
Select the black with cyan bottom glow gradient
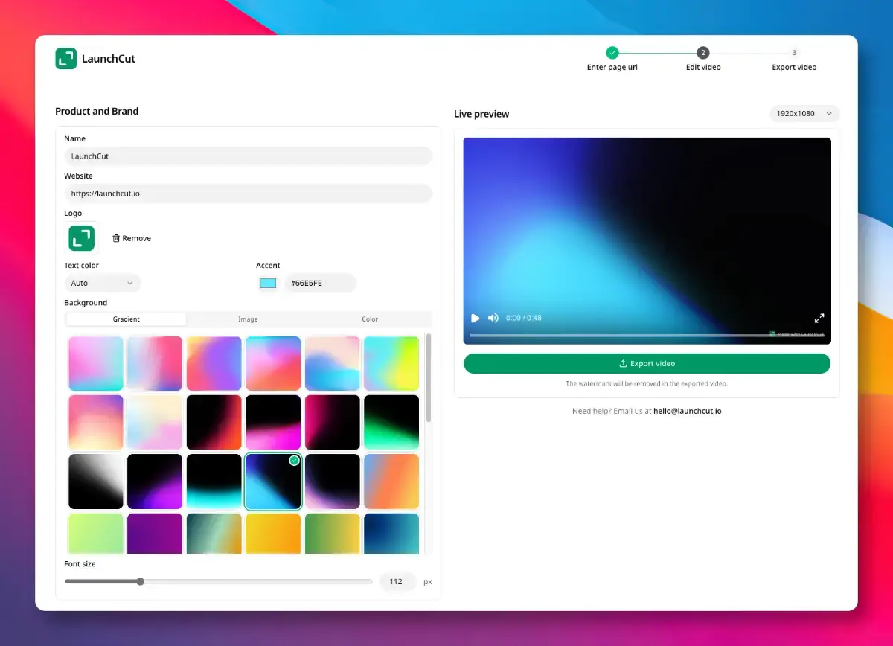tap(214, 482)
